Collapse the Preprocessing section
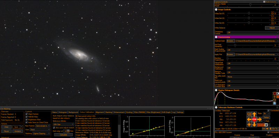The width and height of the screenshot is (279, 138). 216,37
